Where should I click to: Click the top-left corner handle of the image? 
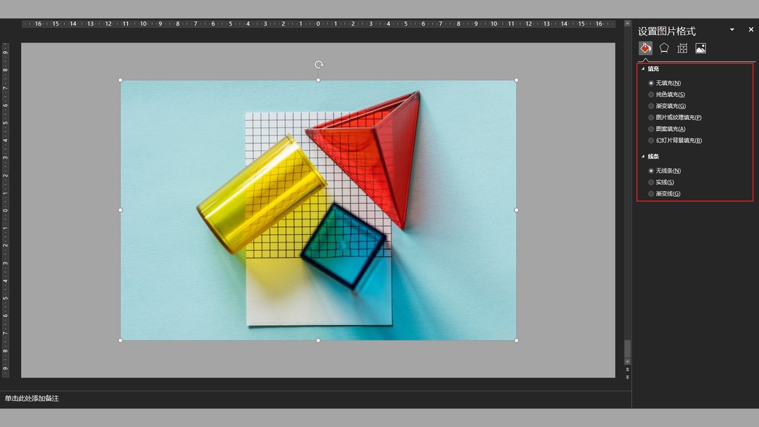121,80
